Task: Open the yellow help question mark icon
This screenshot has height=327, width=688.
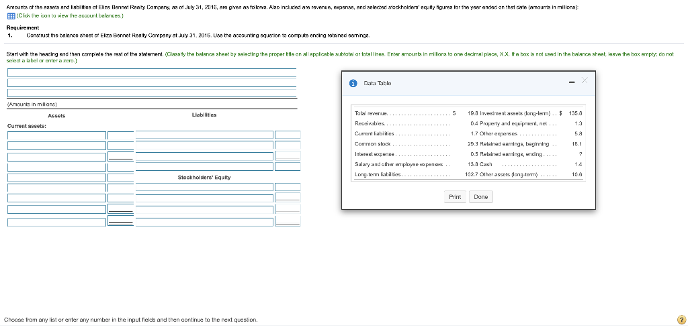Action: pos(681,320)
